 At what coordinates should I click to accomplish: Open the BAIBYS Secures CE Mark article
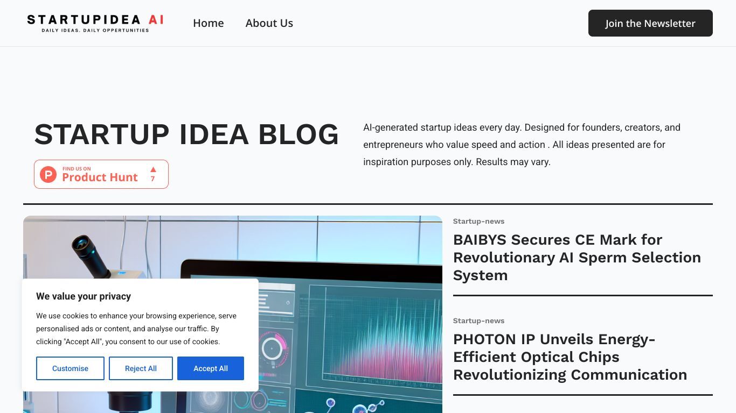point(577,257)
